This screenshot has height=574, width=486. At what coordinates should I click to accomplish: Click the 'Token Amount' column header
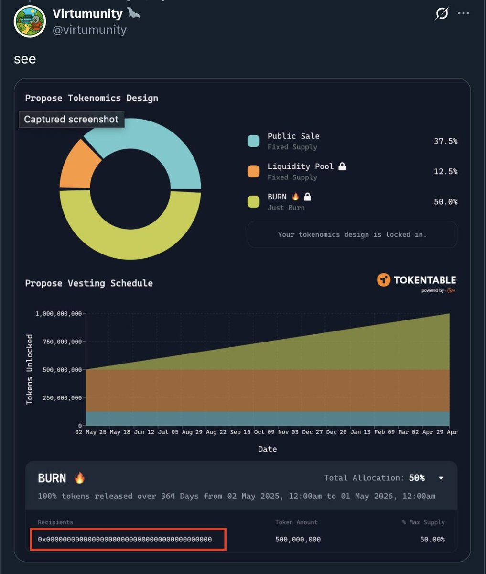[296, 522]
